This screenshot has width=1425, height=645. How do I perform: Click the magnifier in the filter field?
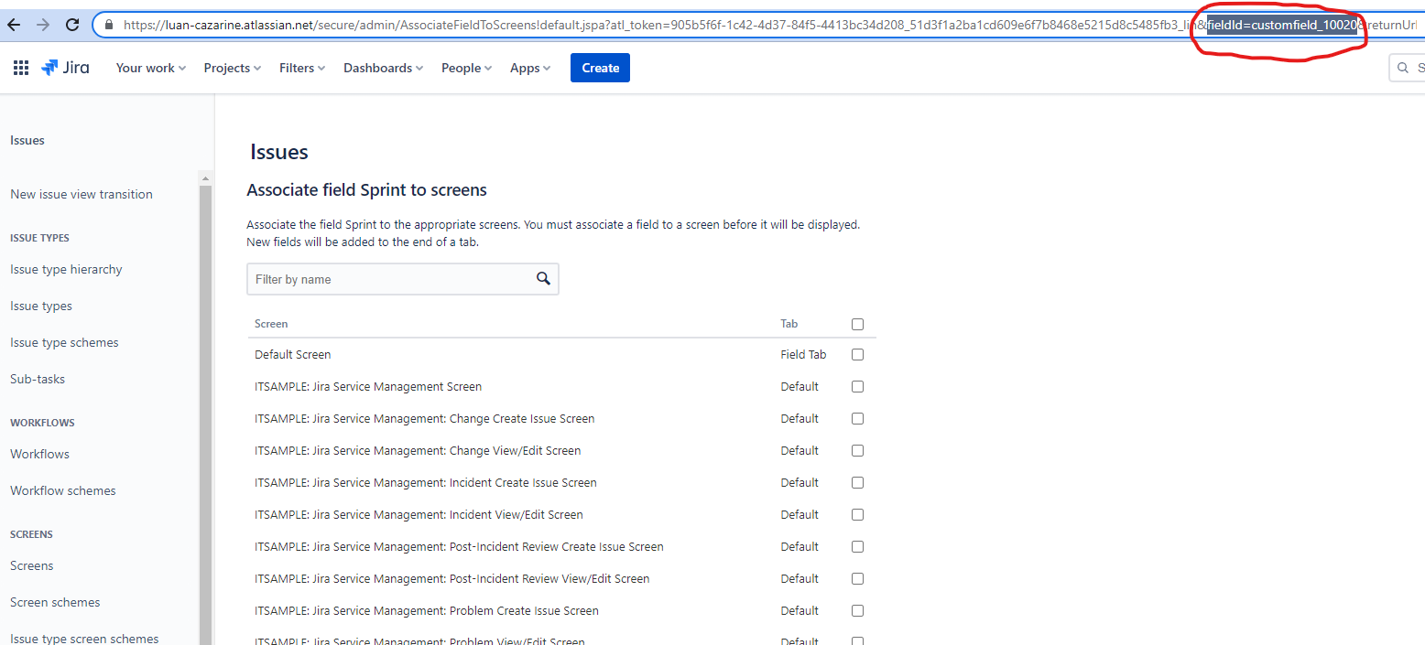[x=543, y=279]
